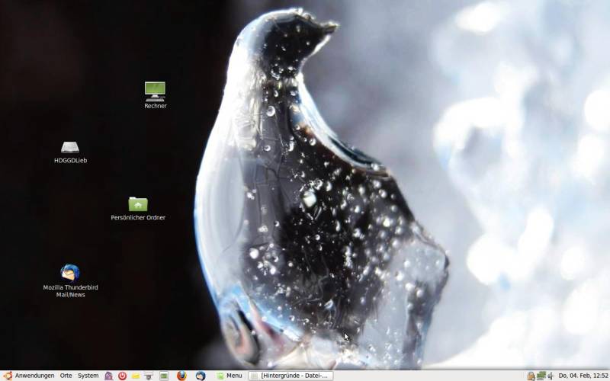Click the green terminal launcher icon

tap(164, 376)
